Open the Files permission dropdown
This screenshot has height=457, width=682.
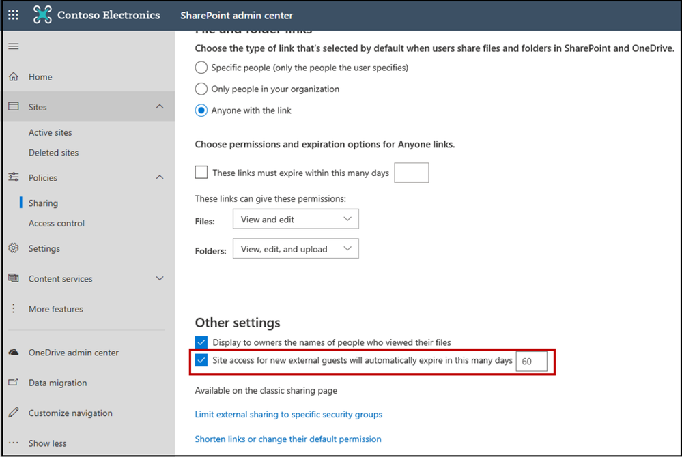[296, 219]
